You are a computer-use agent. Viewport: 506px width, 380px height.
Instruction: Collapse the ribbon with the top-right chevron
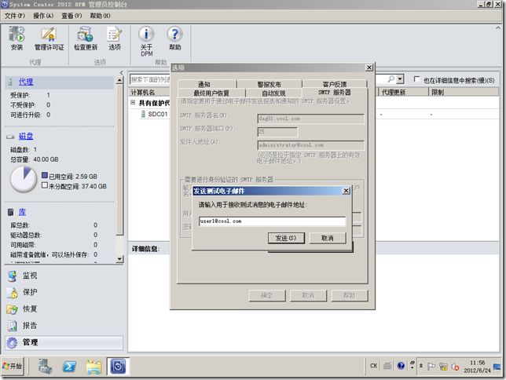point(498,28)
